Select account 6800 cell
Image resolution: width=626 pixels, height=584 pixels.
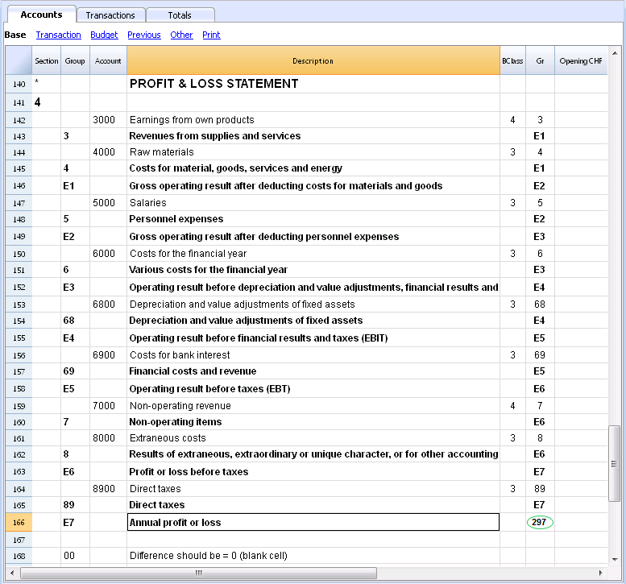108,304
